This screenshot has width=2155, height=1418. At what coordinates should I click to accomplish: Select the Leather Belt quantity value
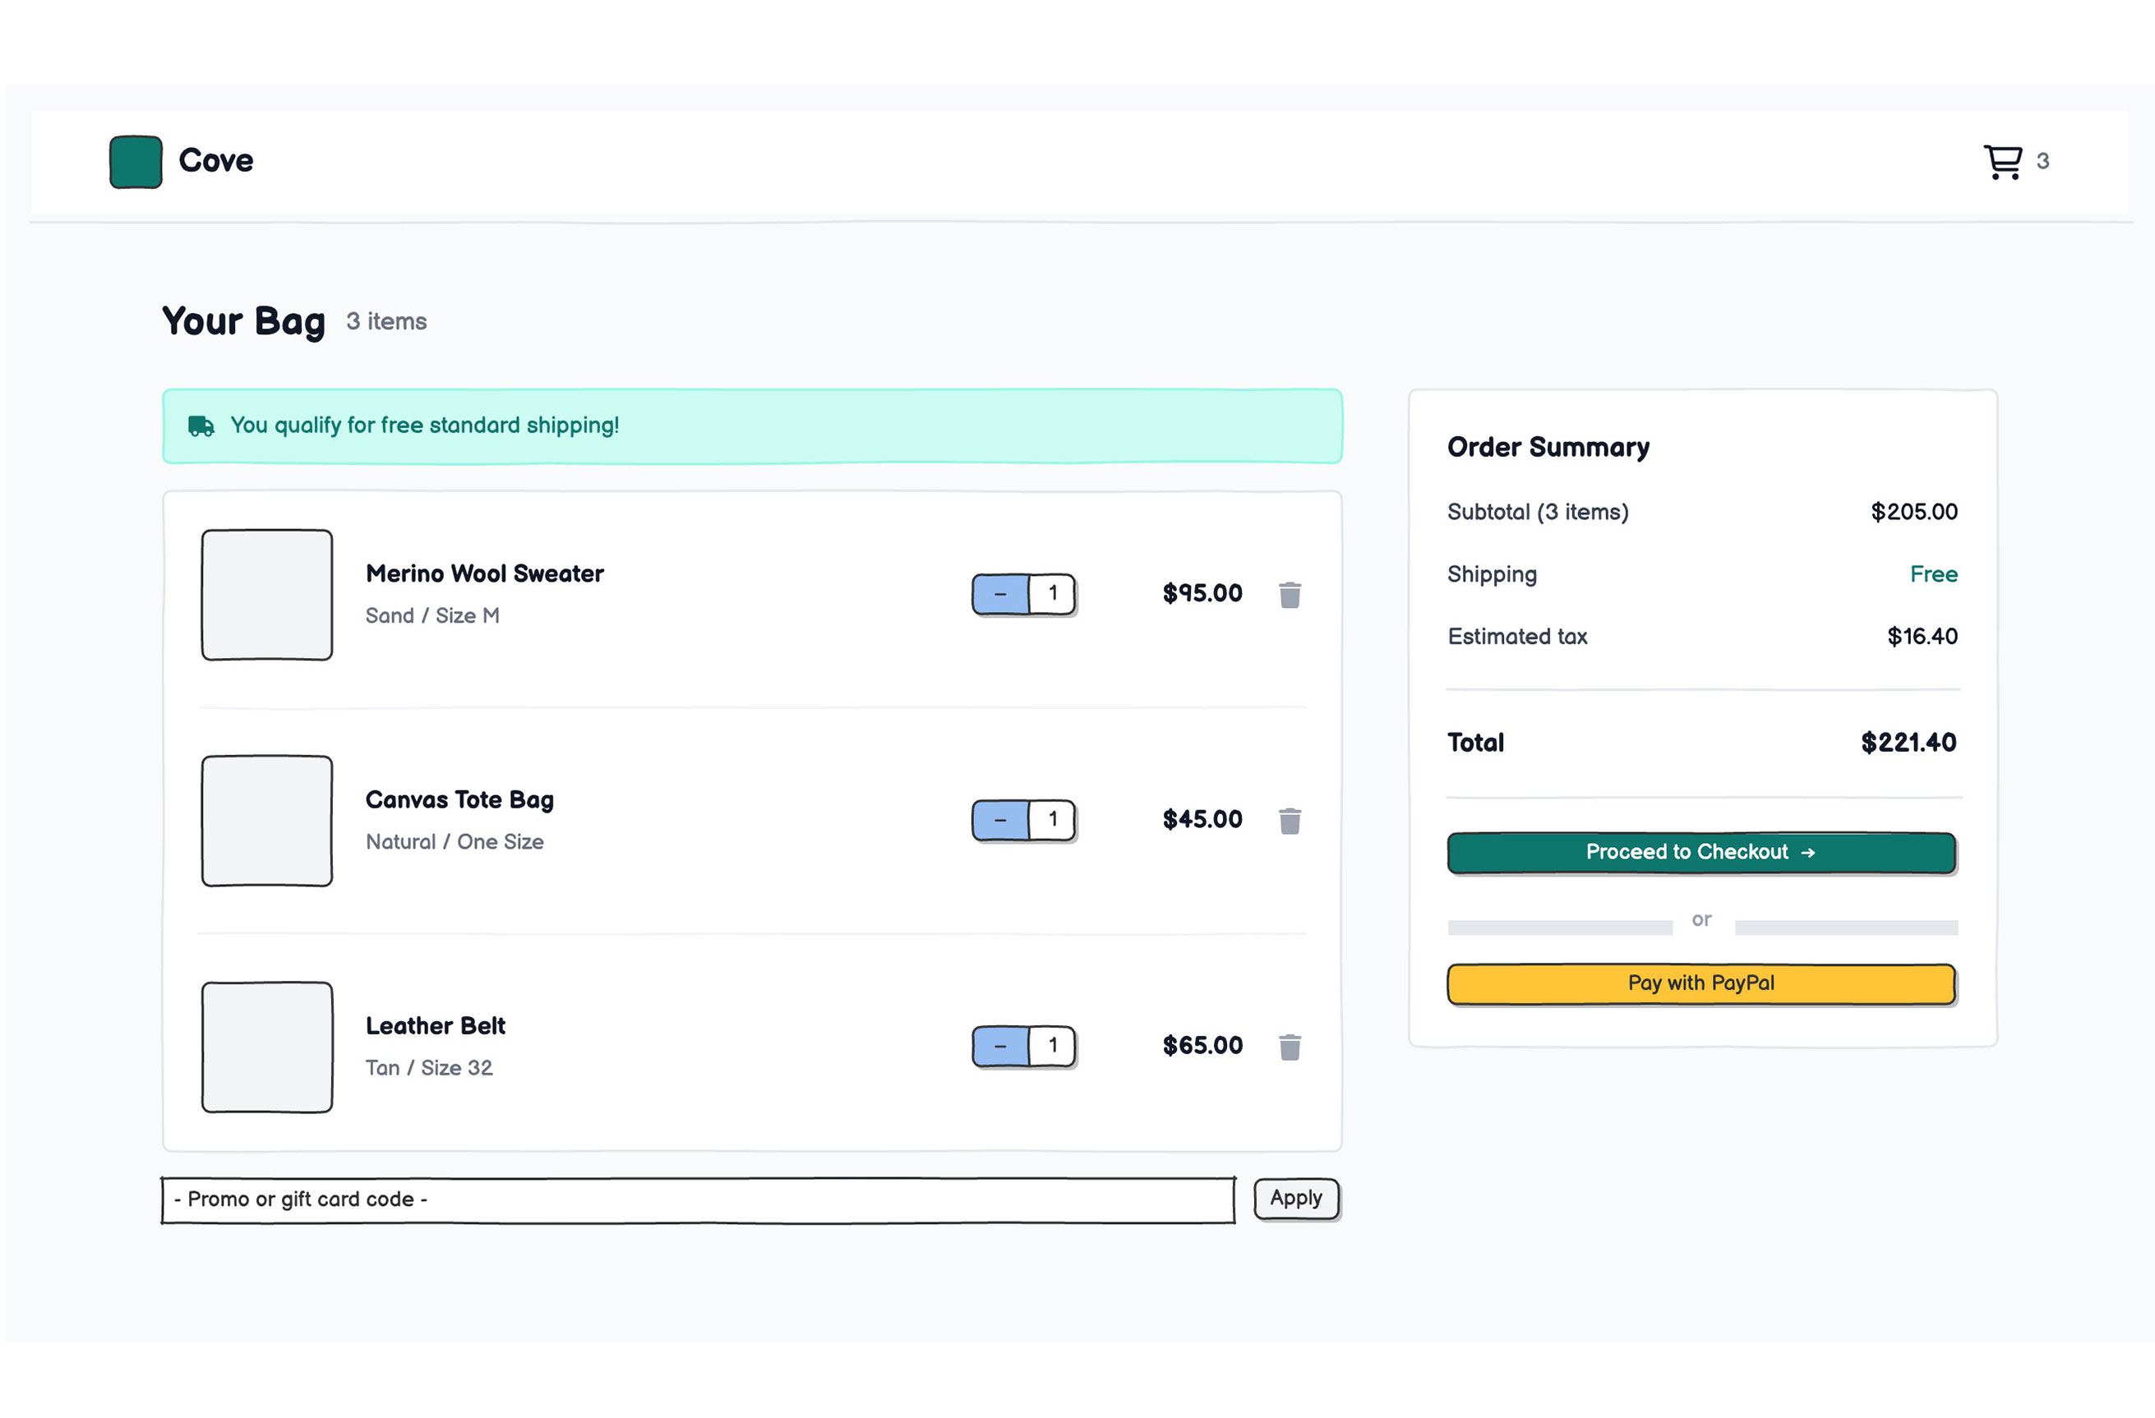pos(1052,1047)
